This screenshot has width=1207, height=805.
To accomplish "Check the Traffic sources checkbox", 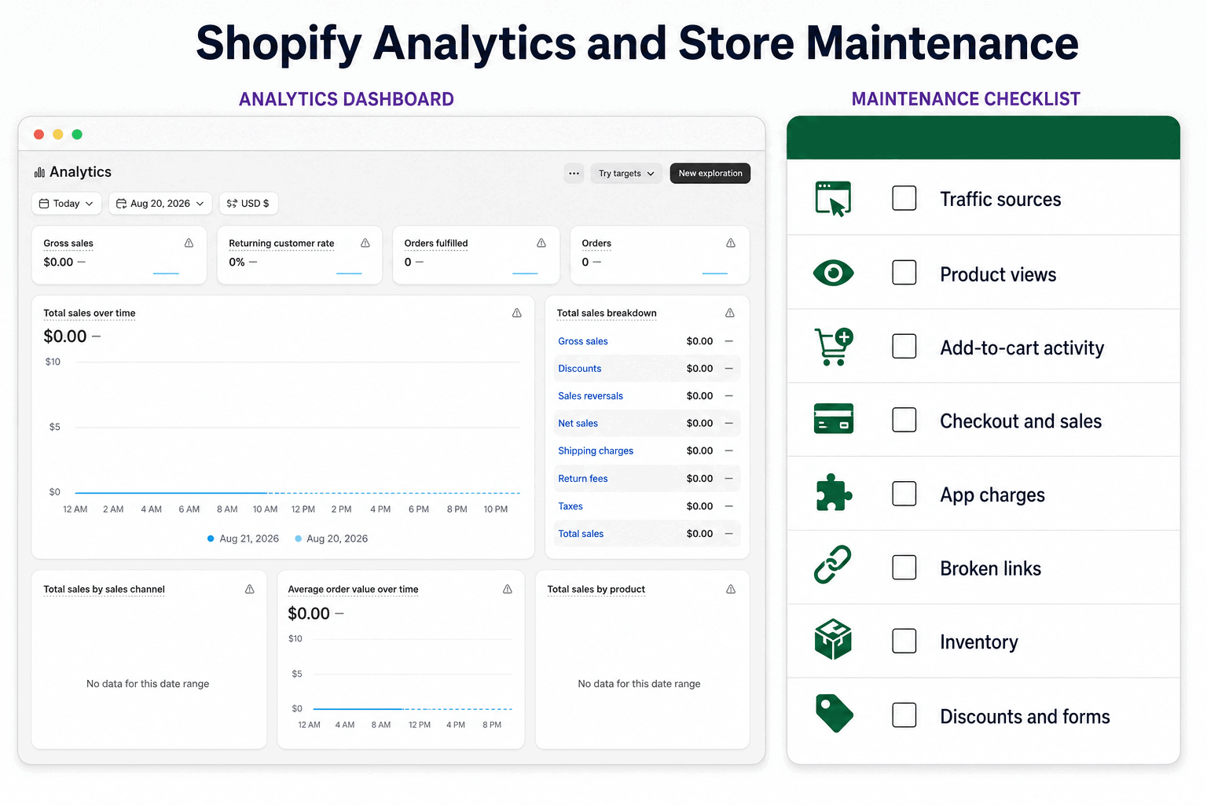I will [904, 198].
